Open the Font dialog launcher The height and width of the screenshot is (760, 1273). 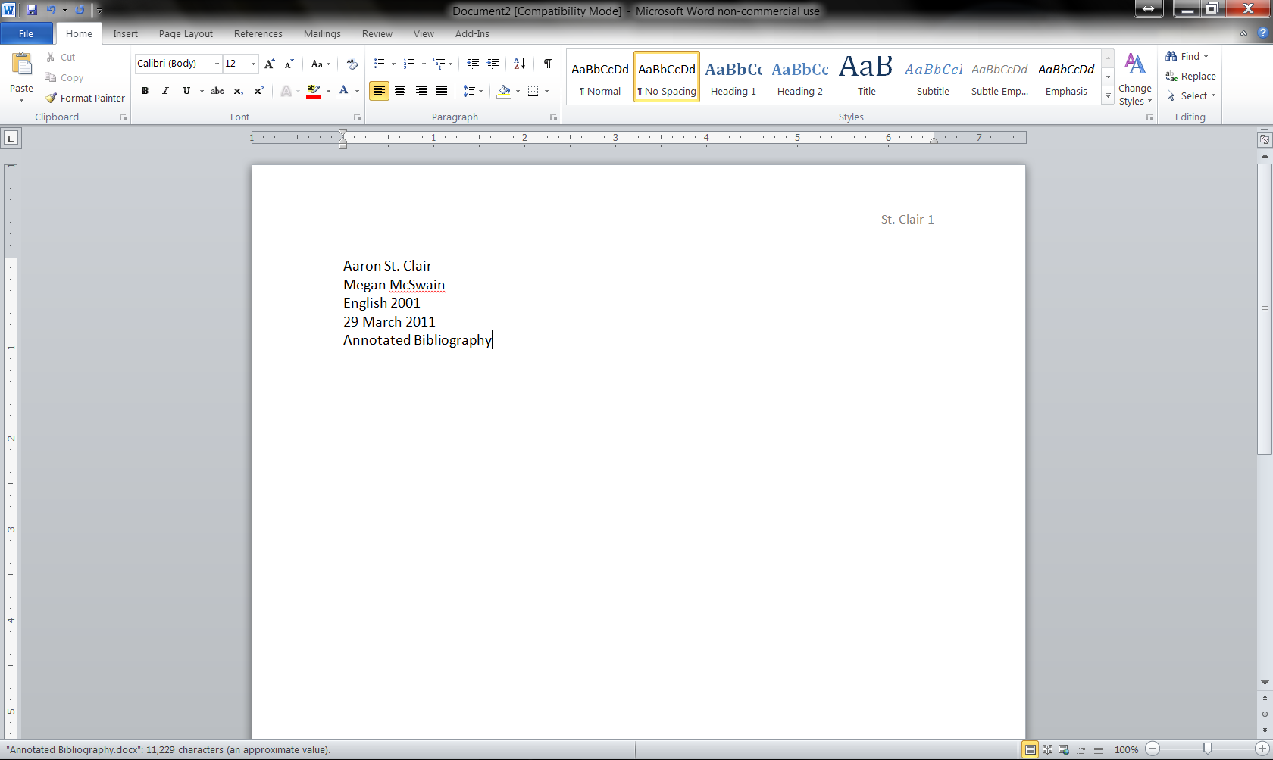357,117
